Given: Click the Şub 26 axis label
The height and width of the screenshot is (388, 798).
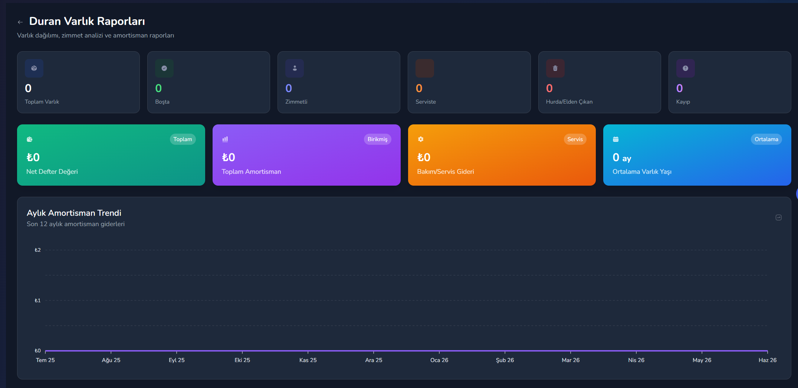Looking at the screenshot, I should coord(505,360).
